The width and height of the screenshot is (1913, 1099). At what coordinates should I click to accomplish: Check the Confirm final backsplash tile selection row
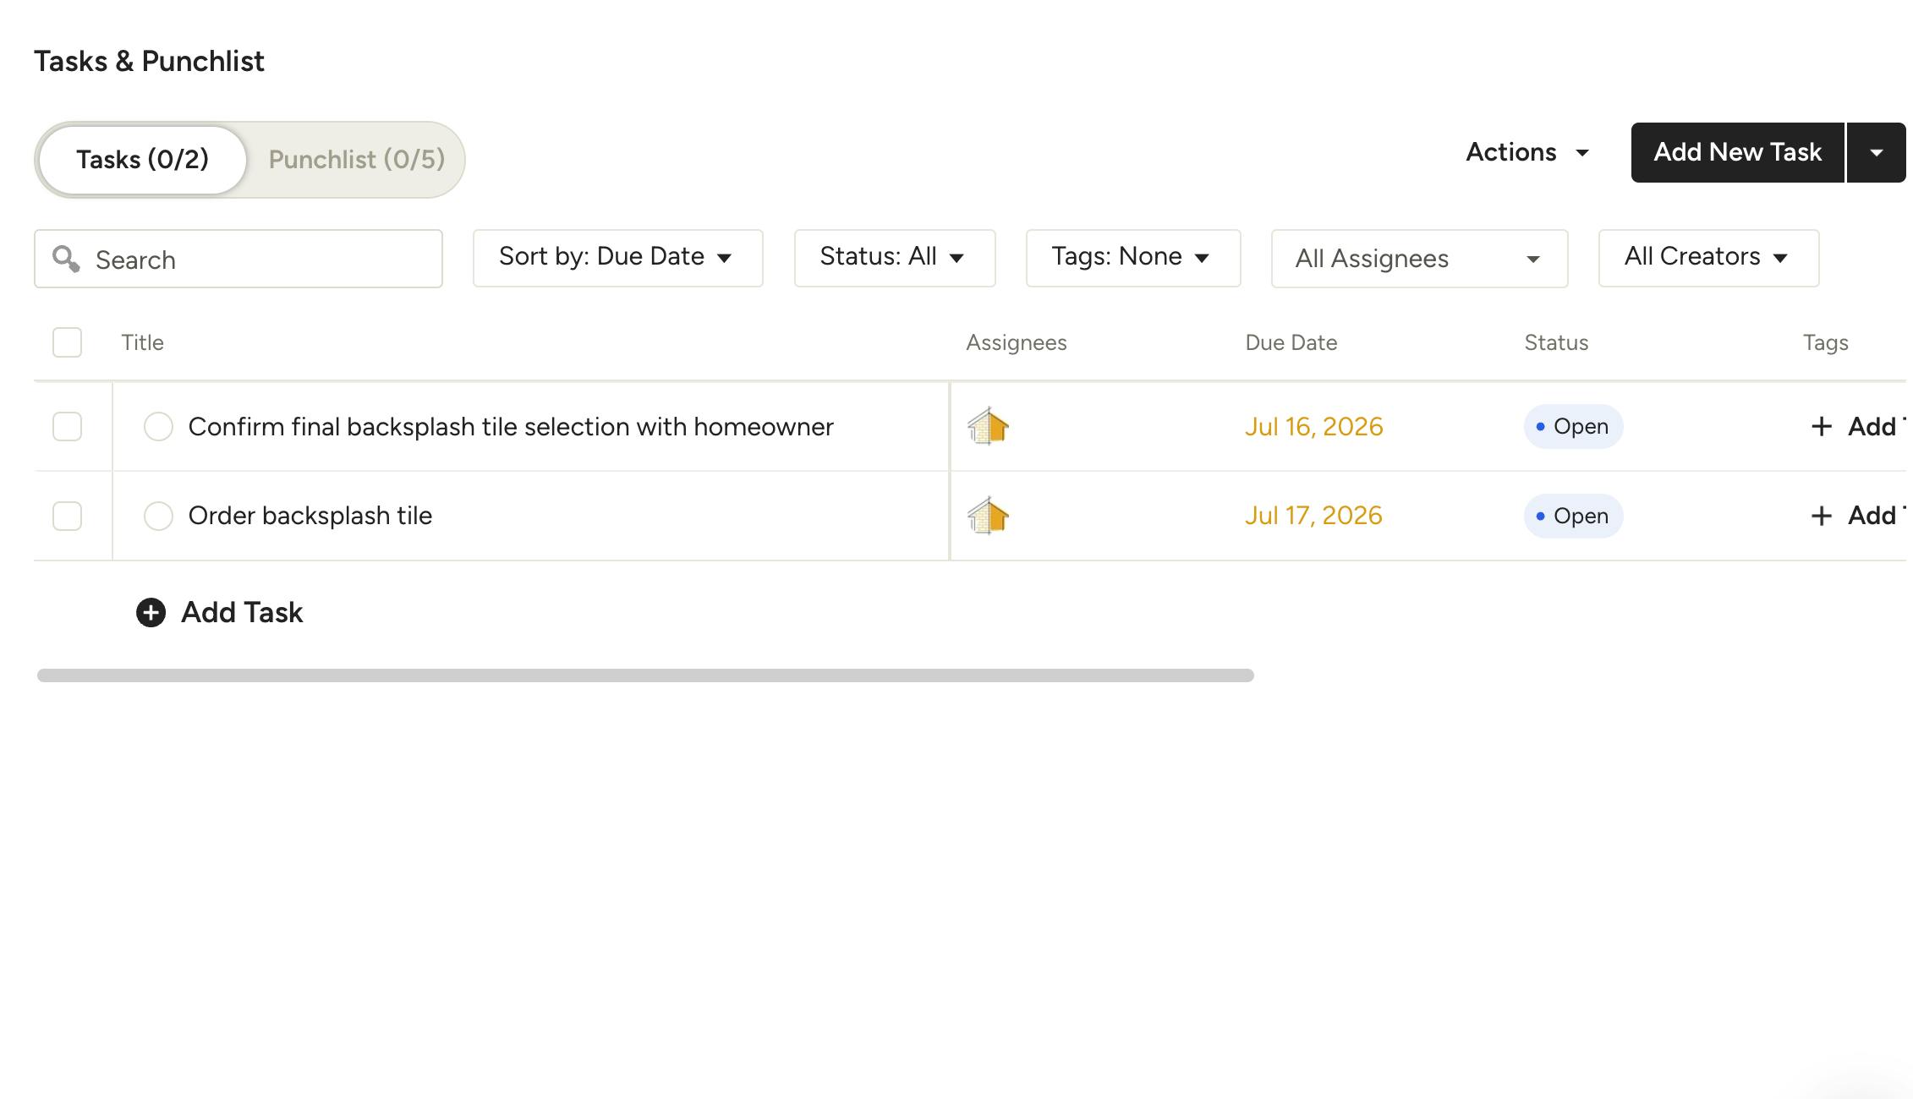click(67, 426)
